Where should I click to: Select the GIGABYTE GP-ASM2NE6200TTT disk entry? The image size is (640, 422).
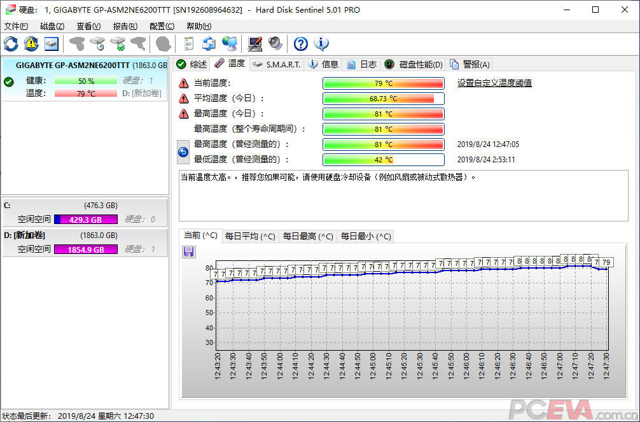coord(85,80)
